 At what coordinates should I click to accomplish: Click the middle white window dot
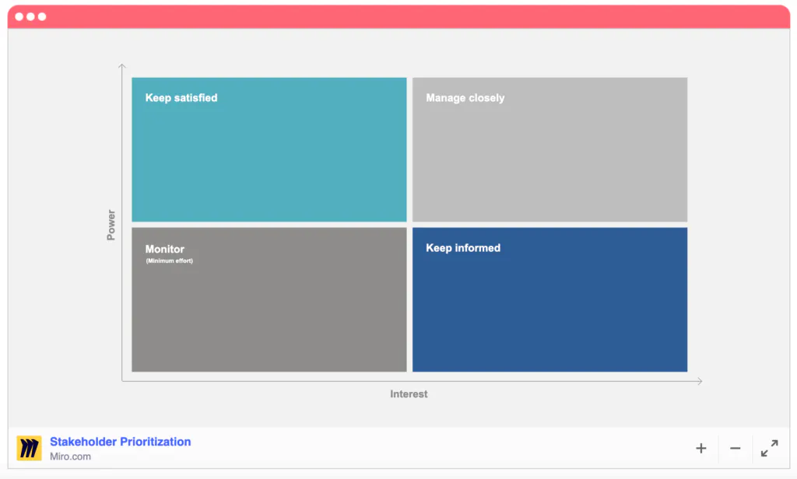(30, 16)
